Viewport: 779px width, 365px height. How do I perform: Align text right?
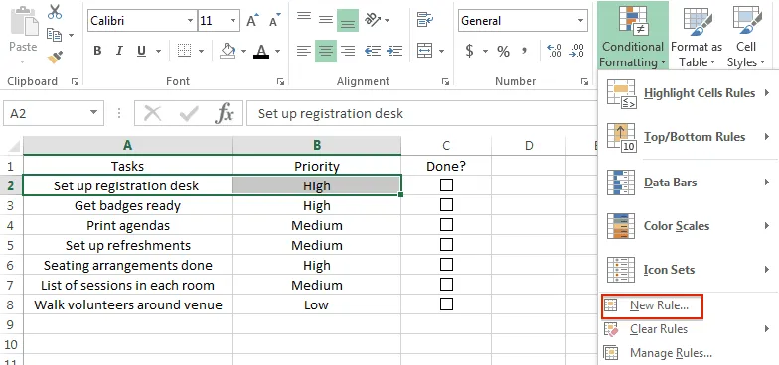pyautogui.click(x=348, y=51)
